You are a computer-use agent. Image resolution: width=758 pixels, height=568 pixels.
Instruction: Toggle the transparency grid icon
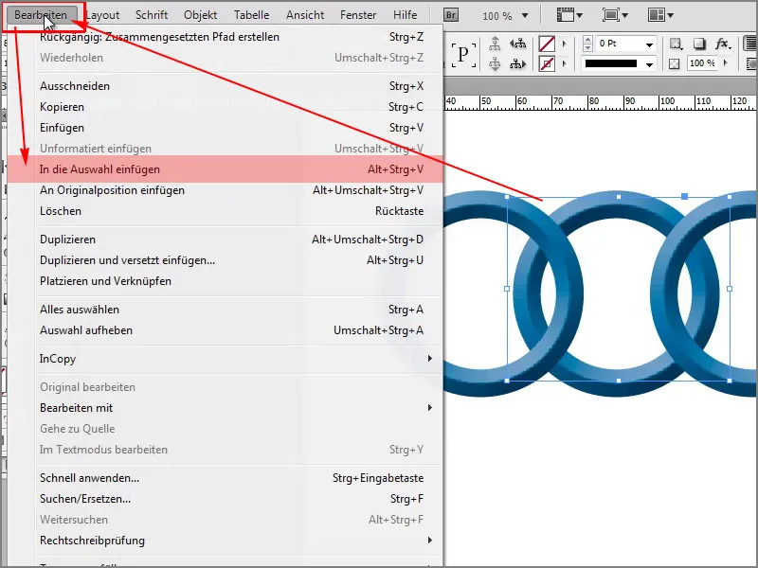[x=676, y=63]
